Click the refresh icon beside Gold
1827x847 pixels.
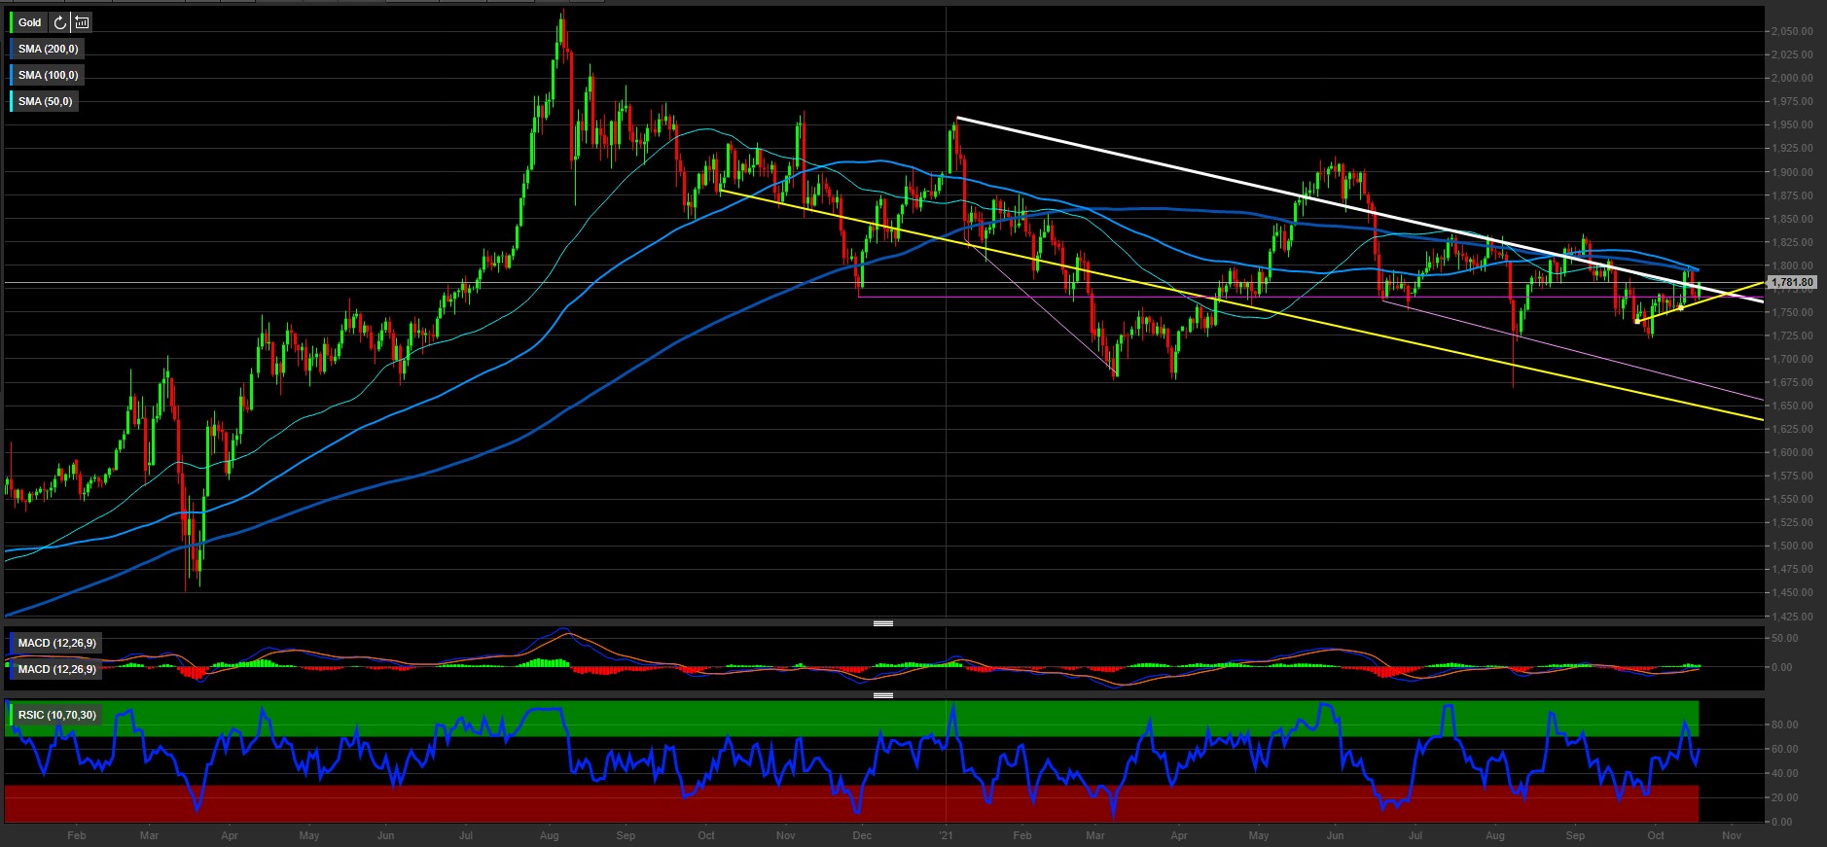60,22
